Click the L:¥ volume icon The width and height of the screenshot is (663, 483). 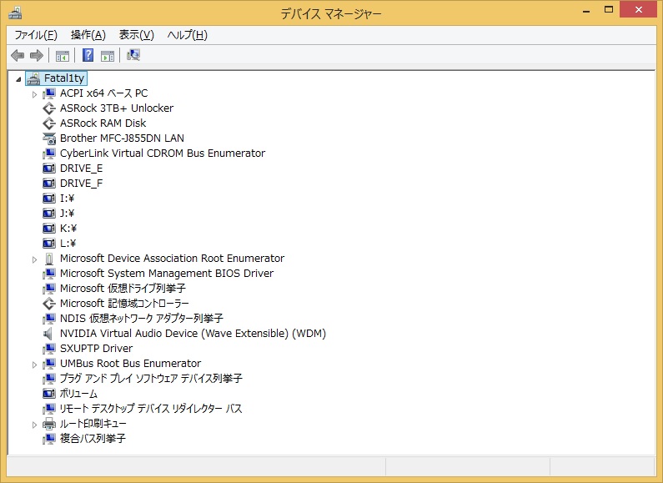pyautogui.click(x=49, y=244)
